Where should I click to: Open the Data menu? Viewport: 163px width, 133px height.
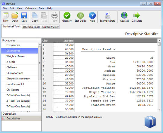[x=41, y=8]
